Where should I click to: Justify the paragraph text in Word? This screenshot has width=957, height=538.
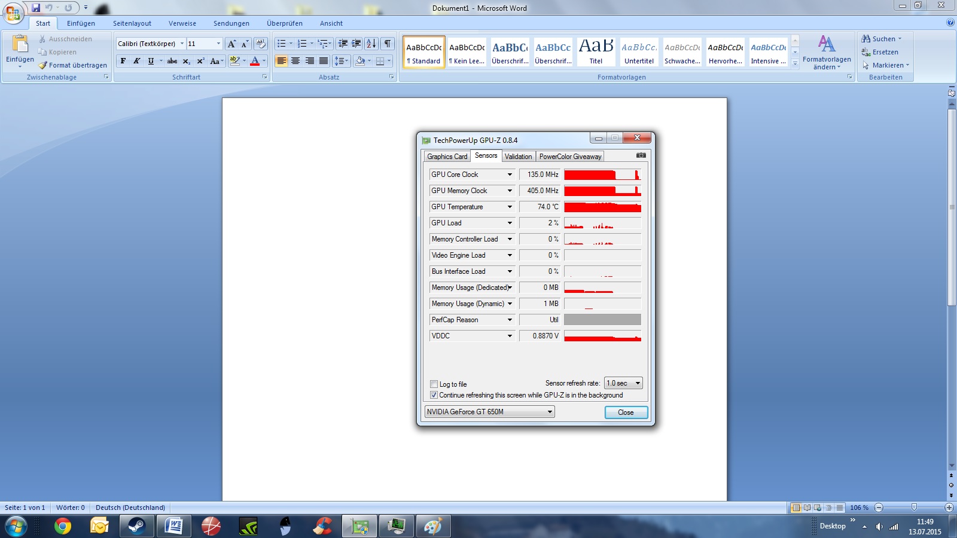(324, 61)
